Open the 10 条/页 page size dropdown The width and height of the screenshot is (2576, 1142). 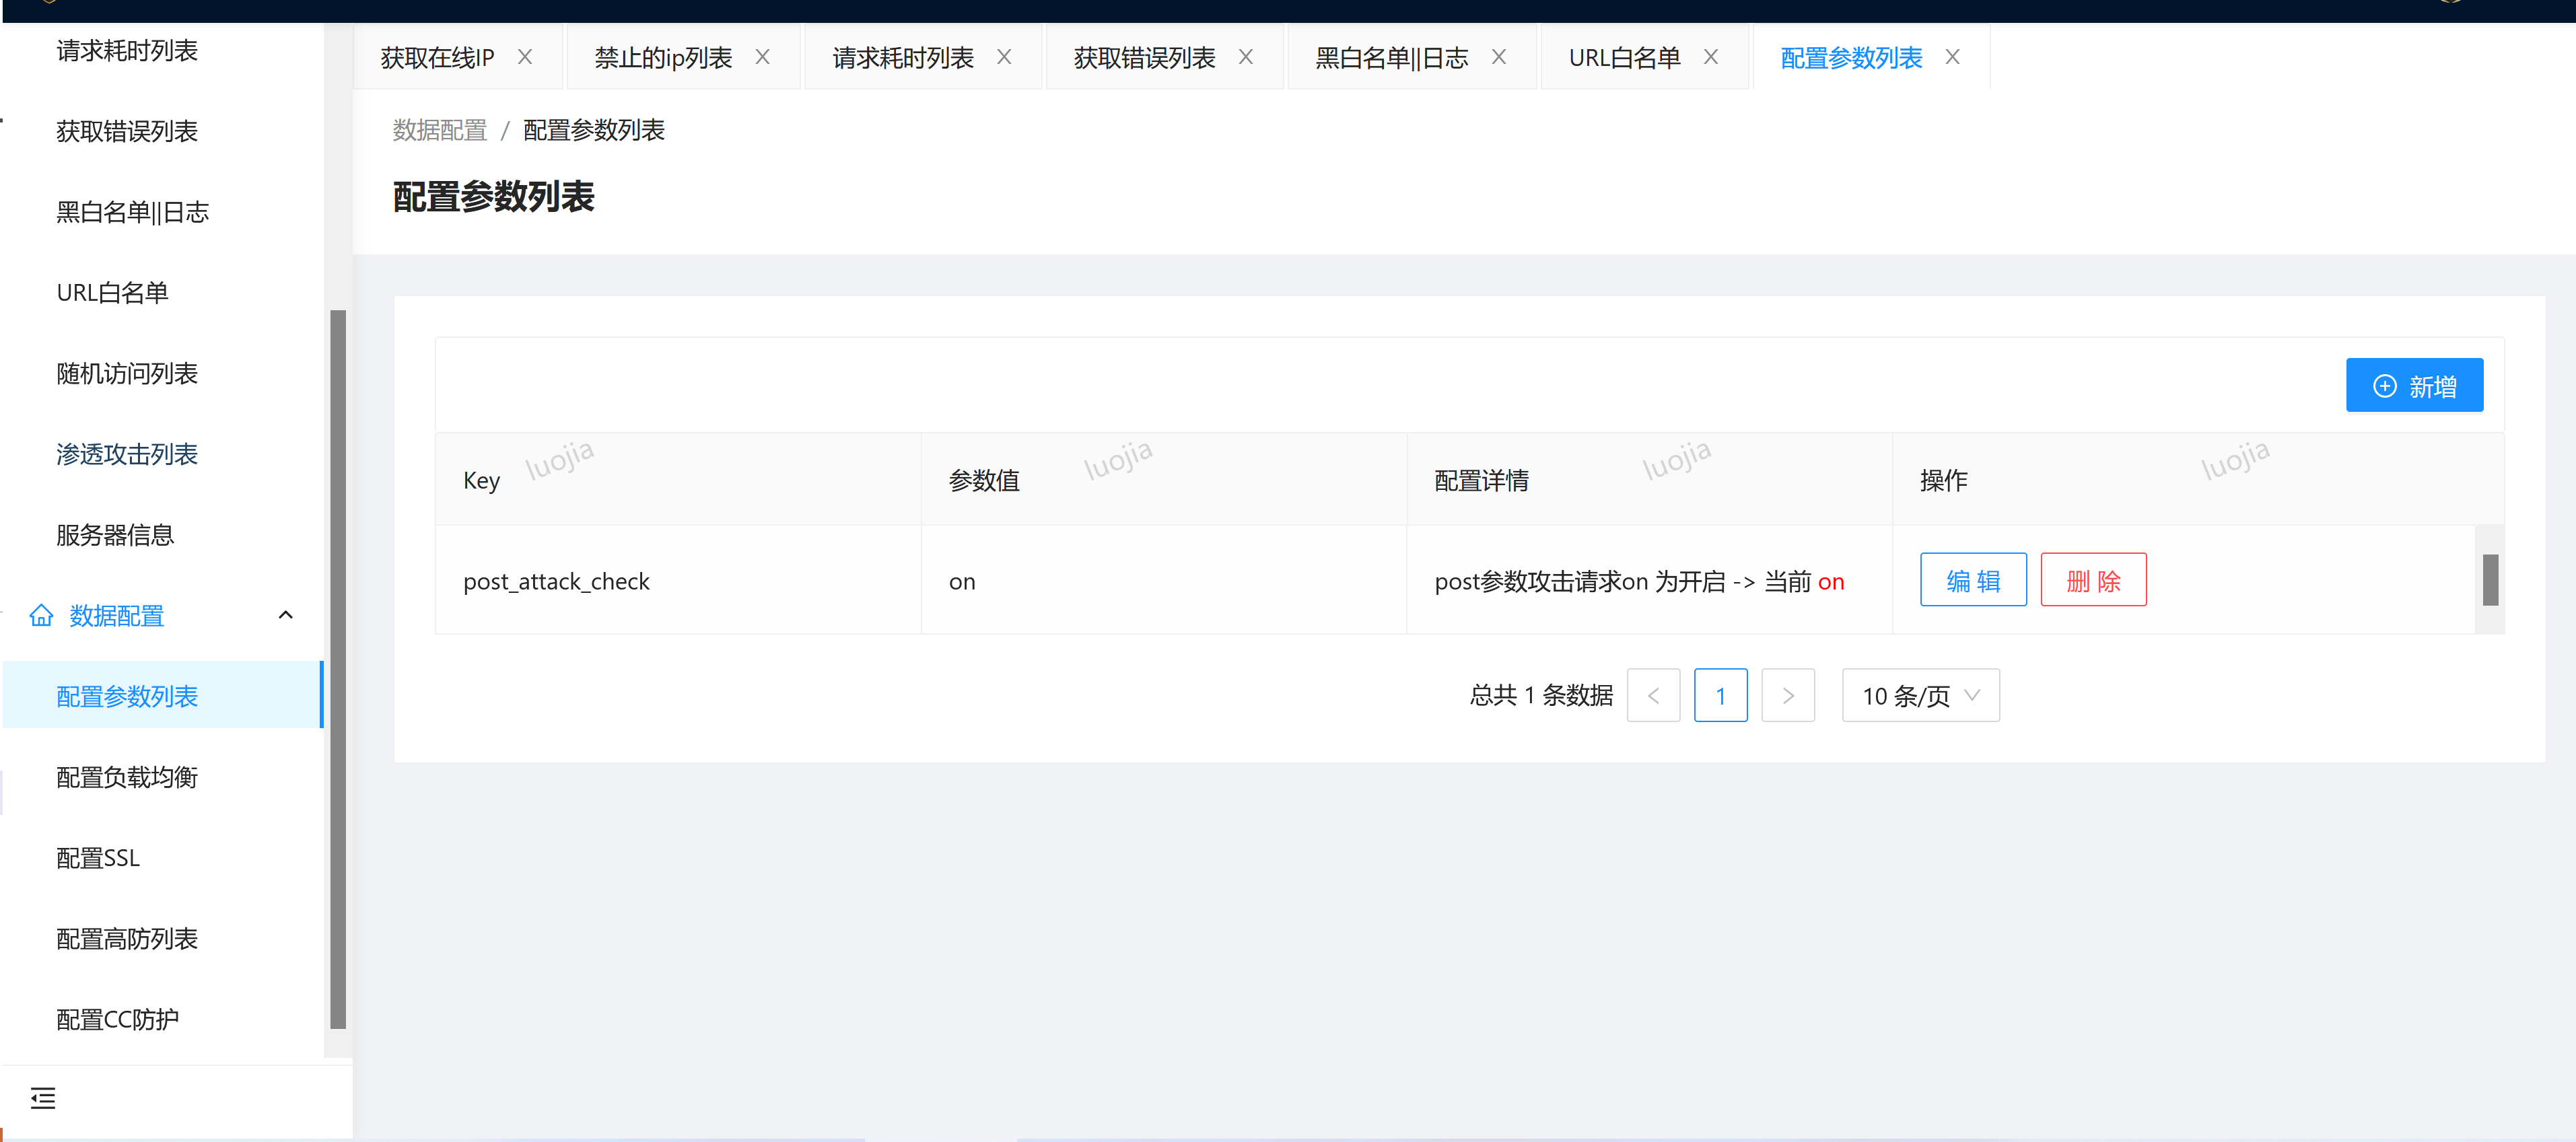(x=1919, y=695)
